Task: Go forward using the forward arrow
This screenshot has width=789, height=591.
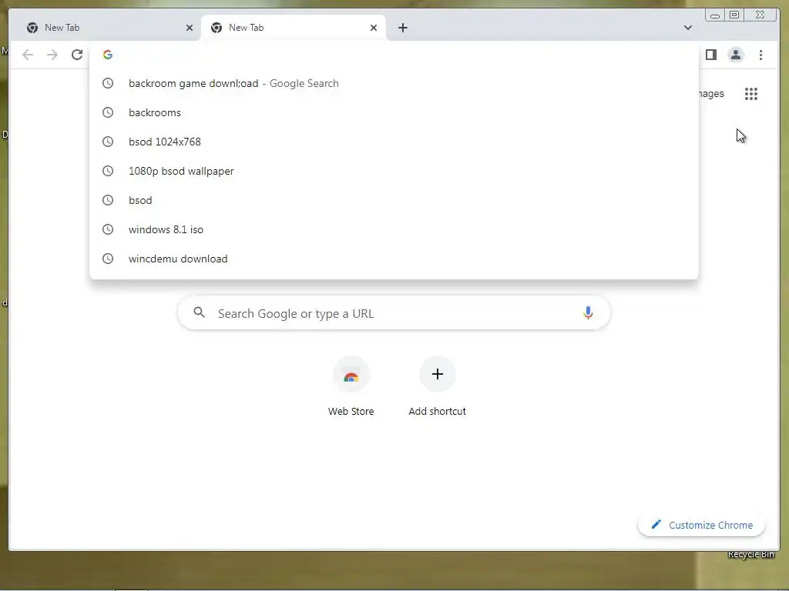Action: click(x=52, y=55)
